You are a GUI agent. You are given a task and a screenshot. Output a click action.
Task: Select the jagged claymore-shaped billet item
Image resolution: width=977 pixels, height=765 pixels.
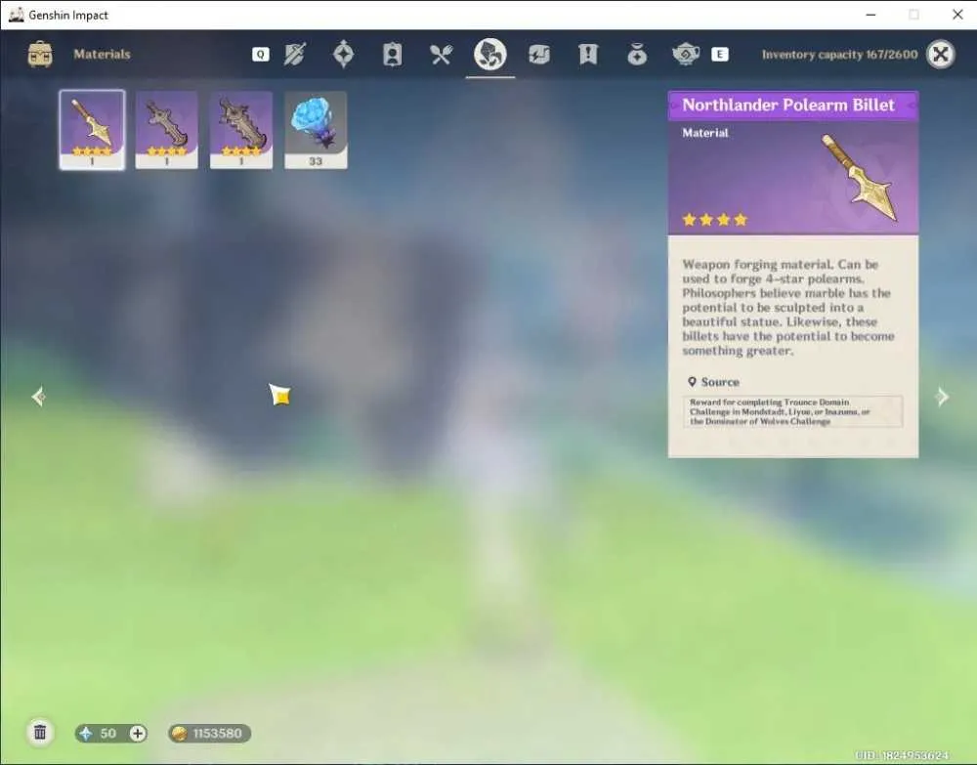241,130
